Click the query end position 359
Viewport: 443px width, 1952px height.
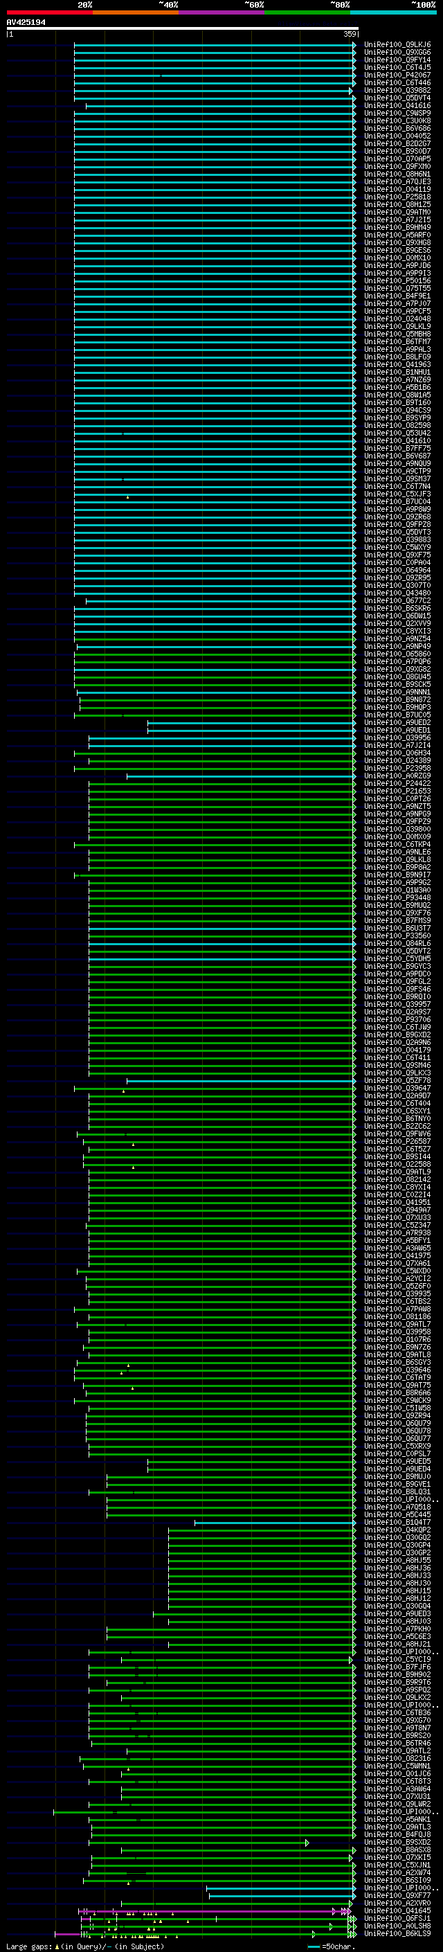[349, 34]
